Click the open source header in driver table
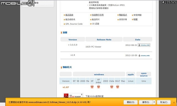The width and height of the screenshot is (177, 106). (144, 74)
